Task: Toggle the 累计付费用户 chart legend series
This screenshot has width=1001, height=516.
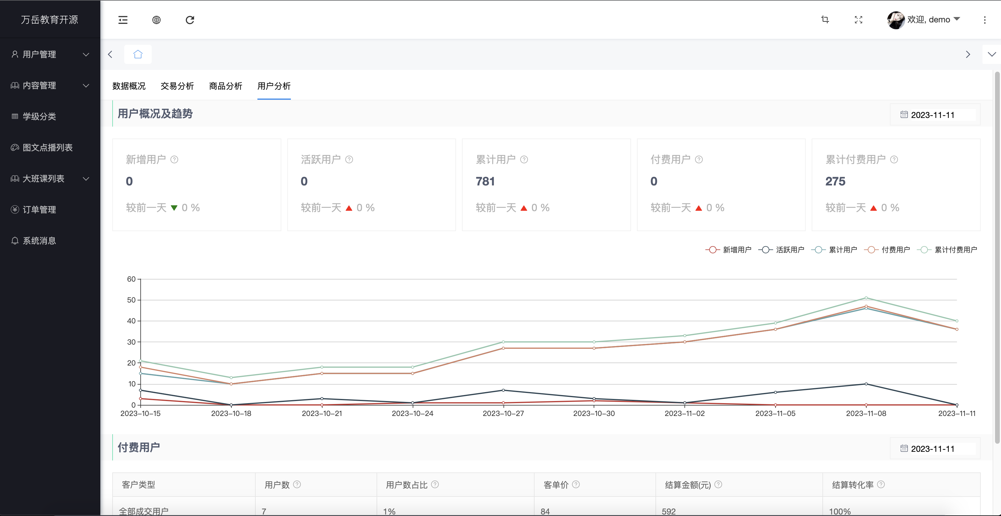Action: coord(947,249)
